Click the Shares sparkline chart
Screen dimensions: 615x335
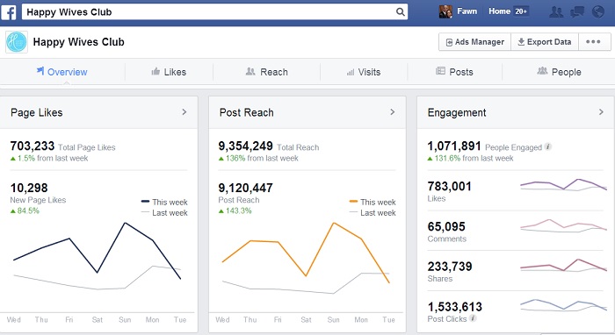[x=564, y=266]
